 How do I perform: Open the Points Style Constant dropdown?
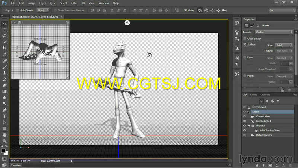[284, 77]
